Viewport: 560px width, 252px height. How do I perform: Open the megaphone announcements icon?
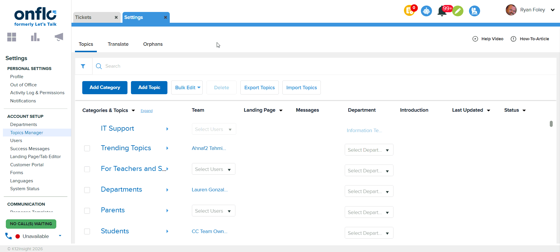(x=59, y=37)
